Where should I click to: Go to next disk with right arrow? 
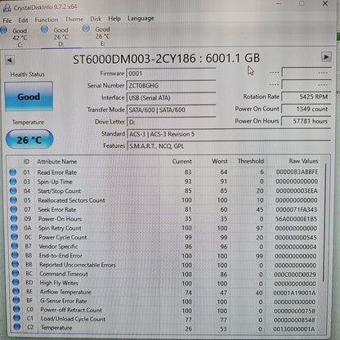[326, 57]
